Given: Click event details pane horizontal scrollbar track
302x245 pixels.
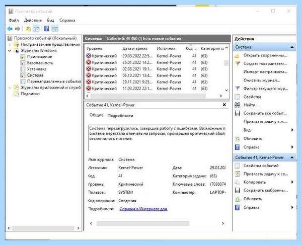Looking at the screenshot, I should [143, 223].
